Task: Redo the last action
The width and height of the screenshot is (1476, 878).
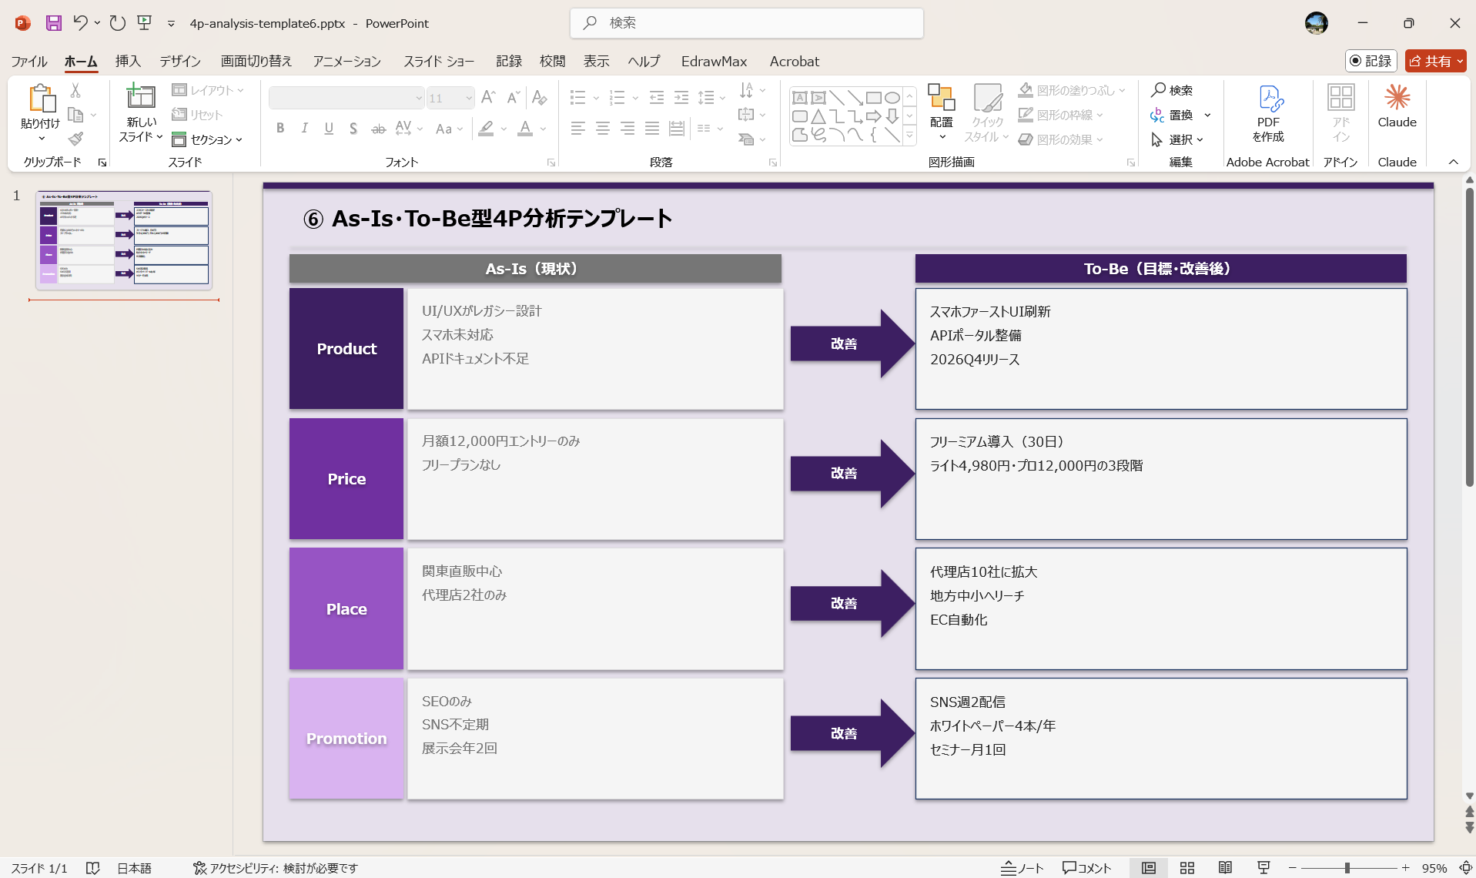Action: pos(117,23)
